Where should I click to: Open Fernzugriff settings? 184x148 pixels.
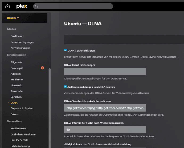point(17,68)
